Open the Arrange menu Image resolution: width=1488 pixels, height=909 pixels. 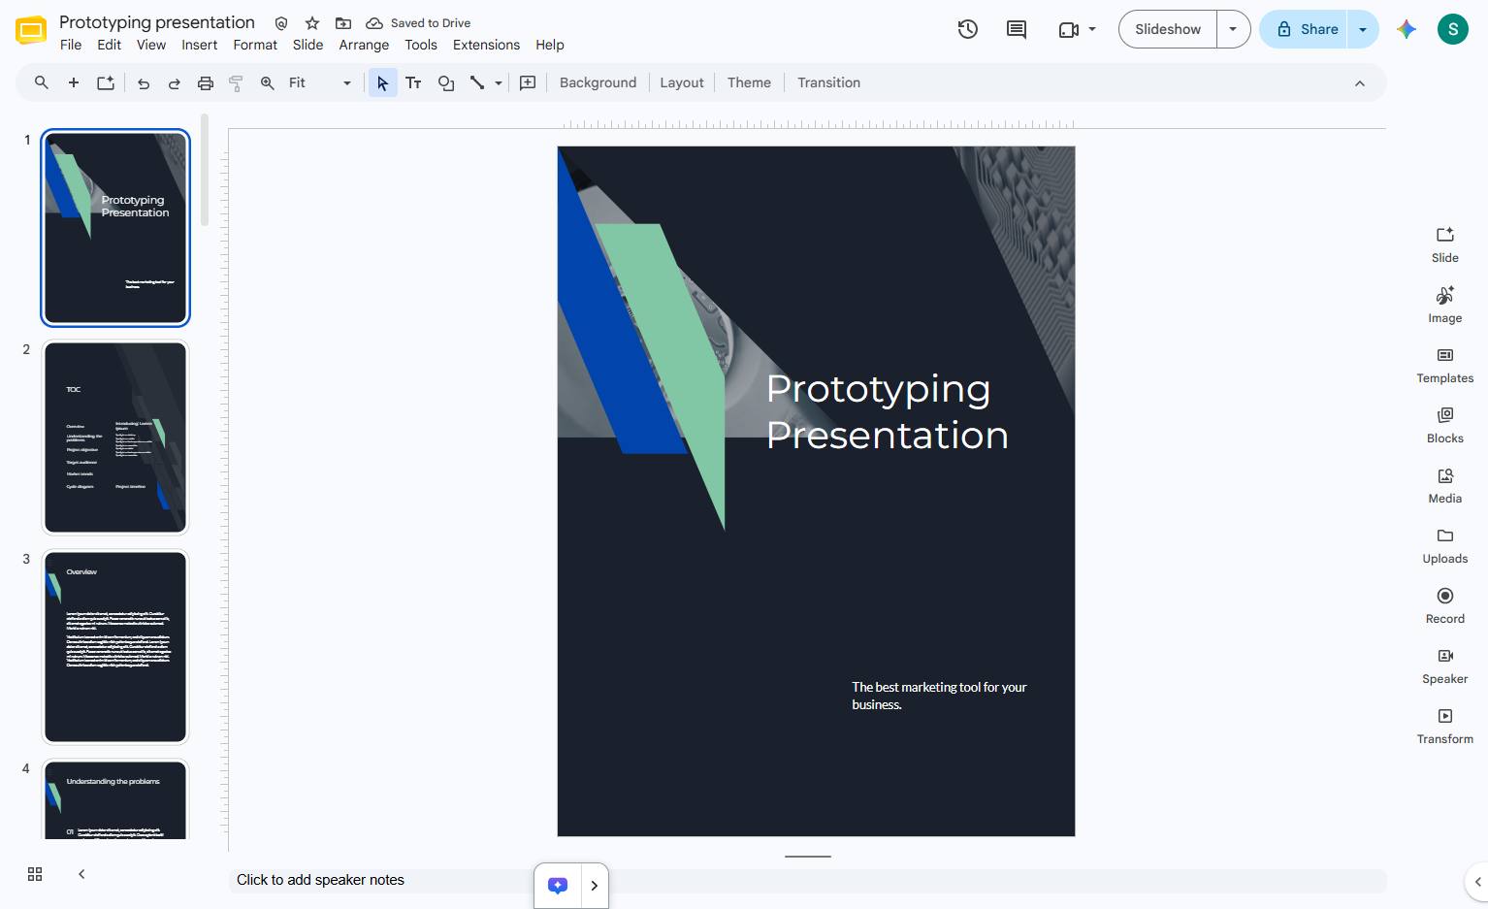[x=364, y=45]
